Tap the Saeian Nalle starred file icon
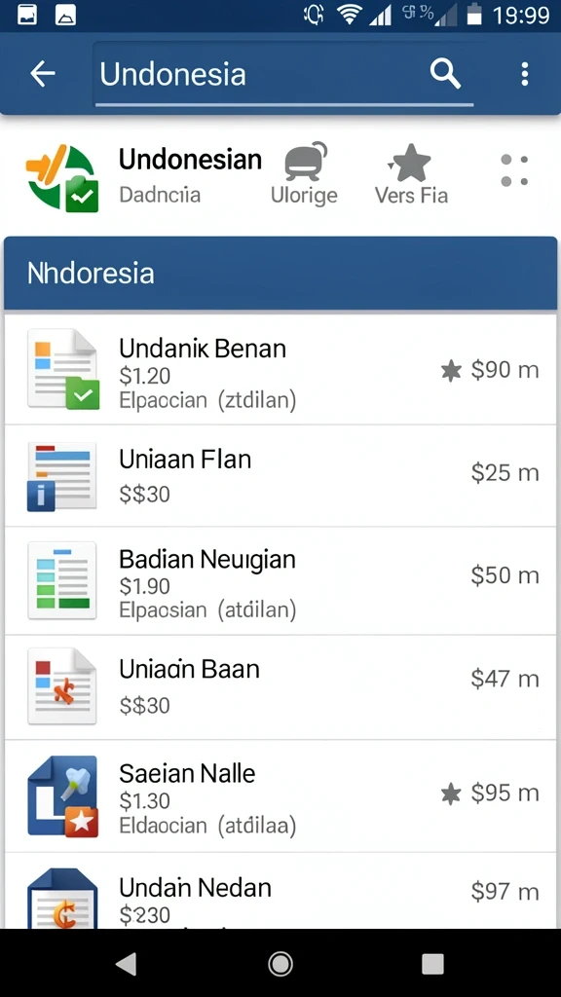 click(x=62, y=796)
